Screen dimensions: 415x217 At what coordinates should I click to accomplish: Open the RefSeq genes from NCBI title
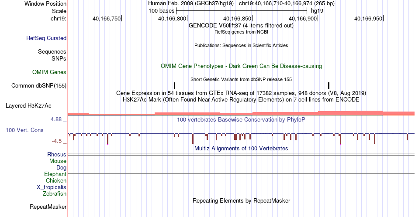point(241,32)
